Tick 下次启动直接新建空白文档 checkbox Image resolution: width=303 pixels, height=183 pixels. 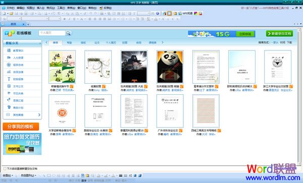click(5, 169)
